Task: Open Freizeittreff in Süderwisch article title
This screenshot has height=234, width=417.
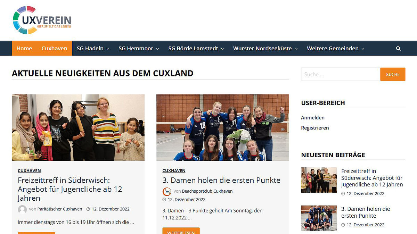Action: click(70, 189)
